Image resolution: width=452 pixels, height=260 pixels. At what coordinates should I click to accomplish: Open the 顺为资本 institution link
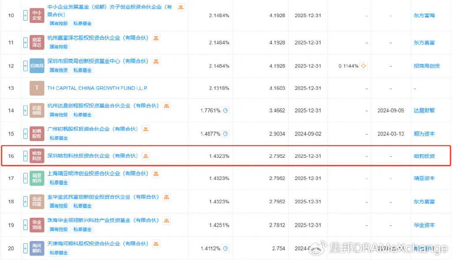[424, 134]
